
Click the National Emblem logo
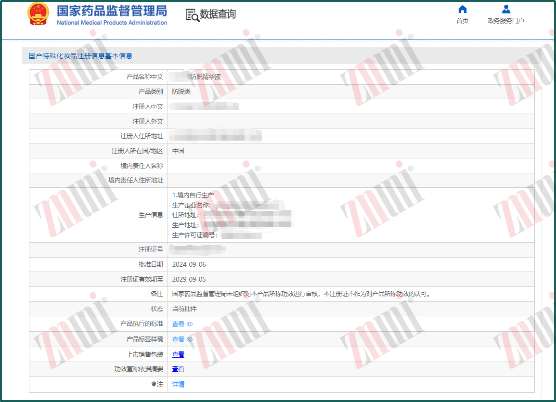38,14
